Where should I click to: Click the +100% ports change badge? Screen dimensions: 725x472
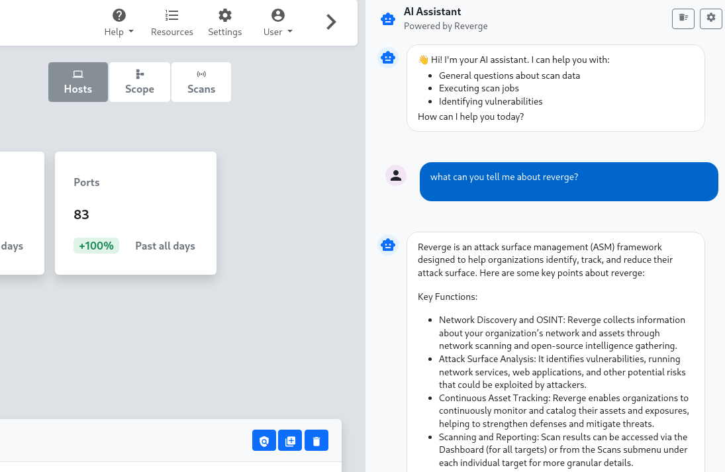tap(96, 246)
